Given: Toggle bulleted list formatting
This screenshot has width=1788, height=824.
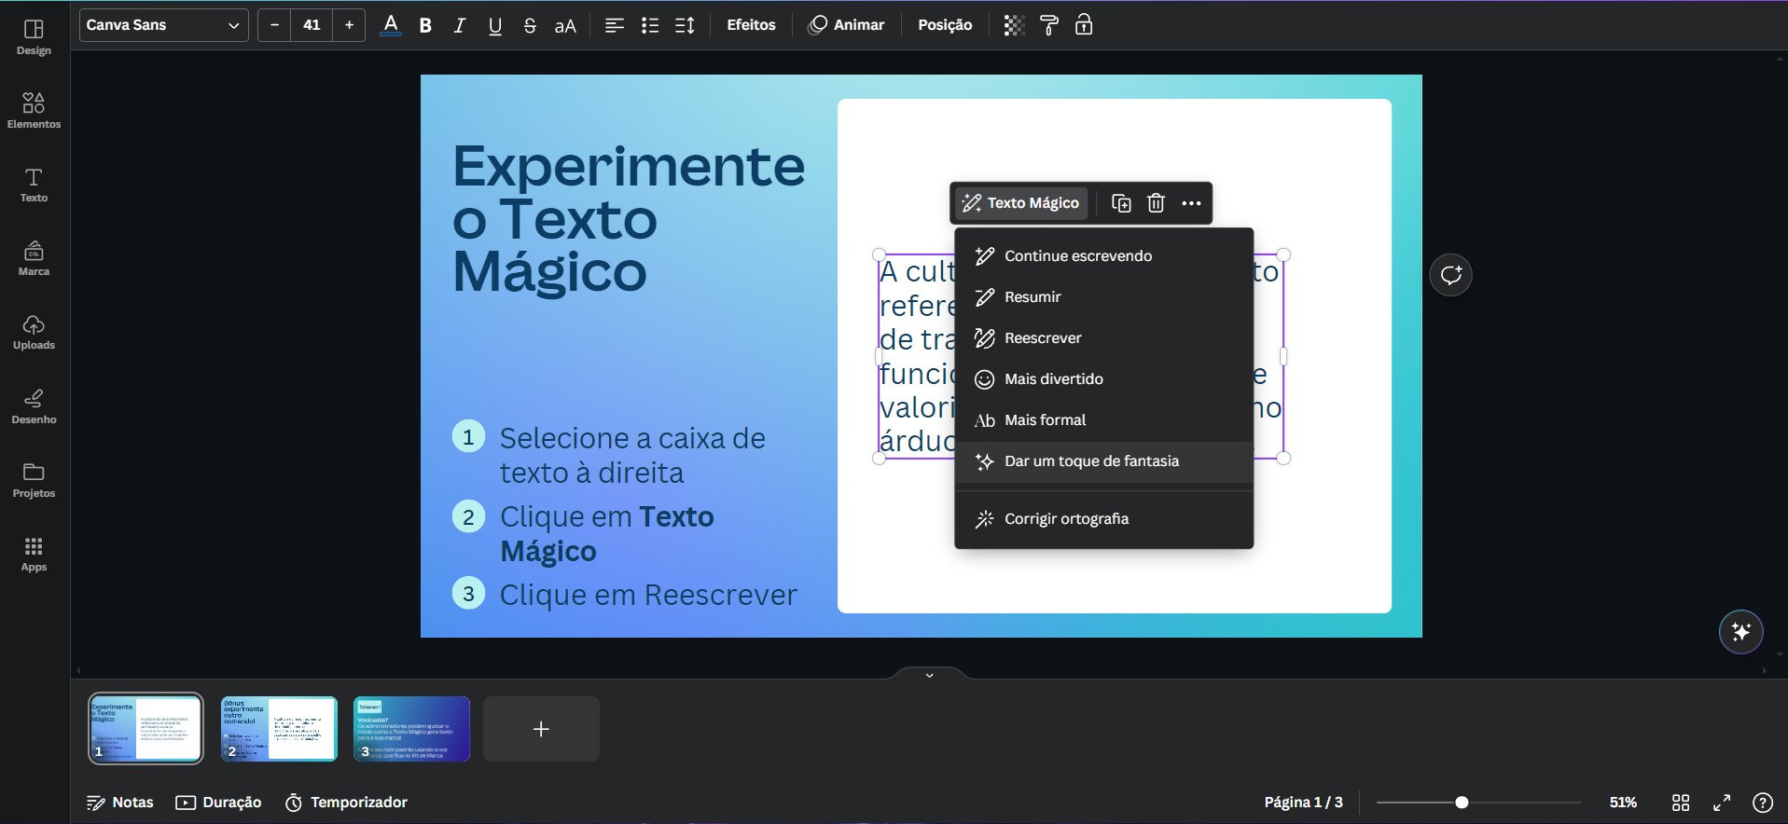Looking at the screenshot, I should (650, 25).
